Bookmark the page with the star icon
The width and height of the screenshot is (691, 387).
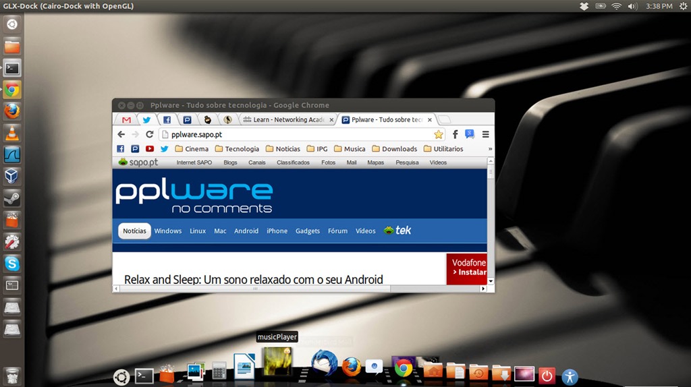(x=439, y=134)
